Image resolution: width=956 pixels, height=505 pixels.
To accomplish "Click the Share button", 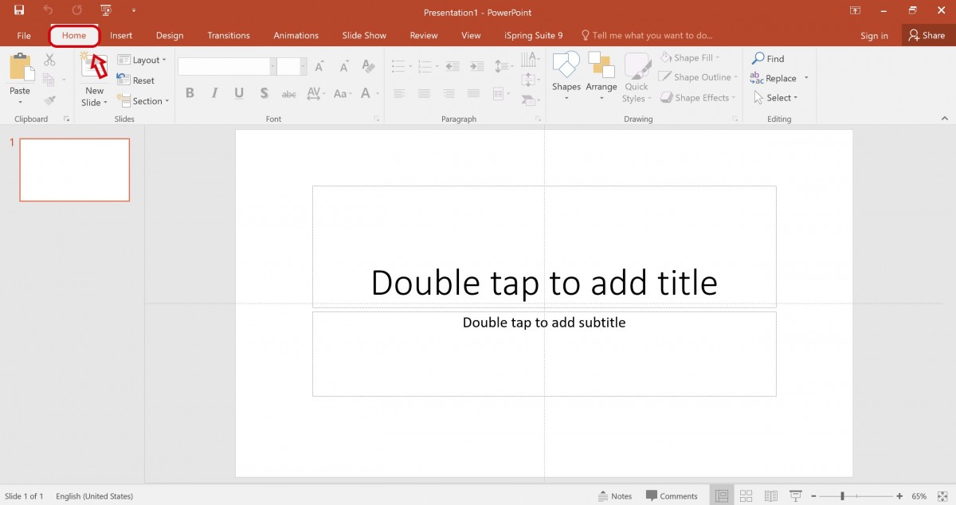I will click(x=927, y=36).
